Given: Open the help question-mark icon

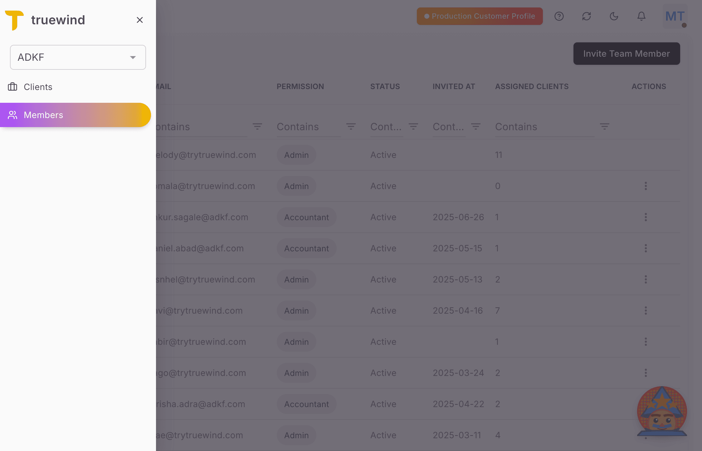Looking at the screenshot, I should [x=559, y=16].
